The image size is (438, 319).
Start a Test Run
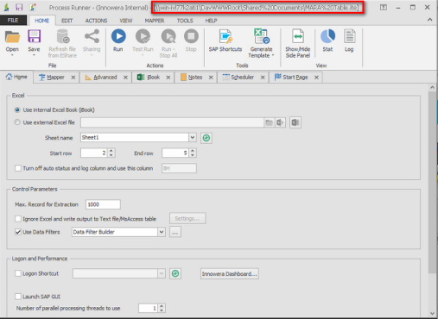[143, 41]
